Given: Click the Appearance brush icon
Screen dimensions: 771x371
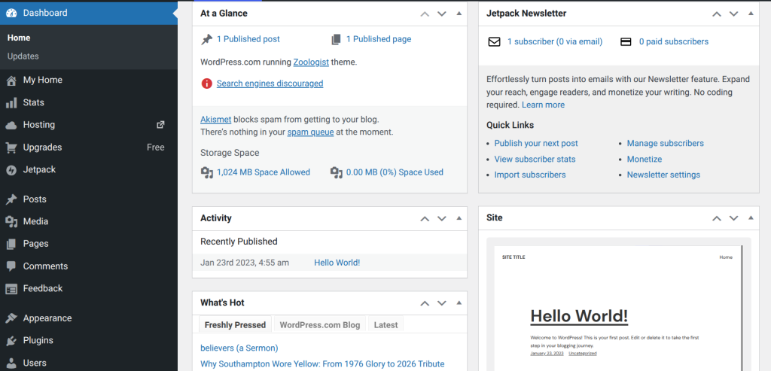Looking at the screenshot, I should pyautogui.click(x=11, y=318).
